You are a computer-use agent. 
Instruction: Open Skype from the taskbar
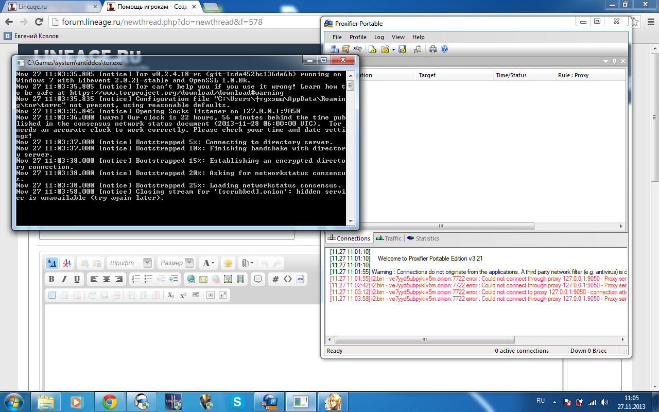[237, 401]
